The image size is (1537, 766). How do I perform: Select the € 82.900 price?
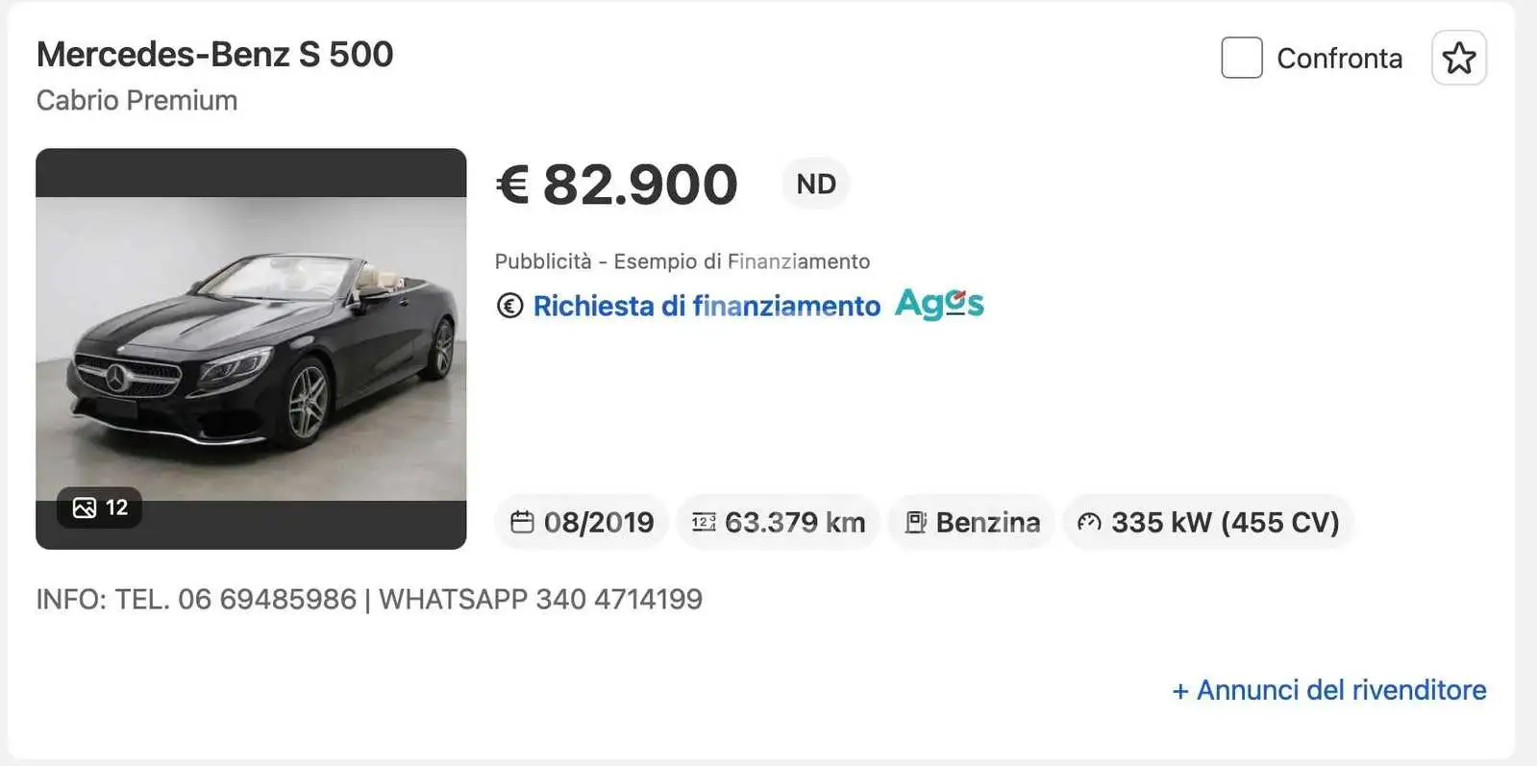(x=616, y=185)
